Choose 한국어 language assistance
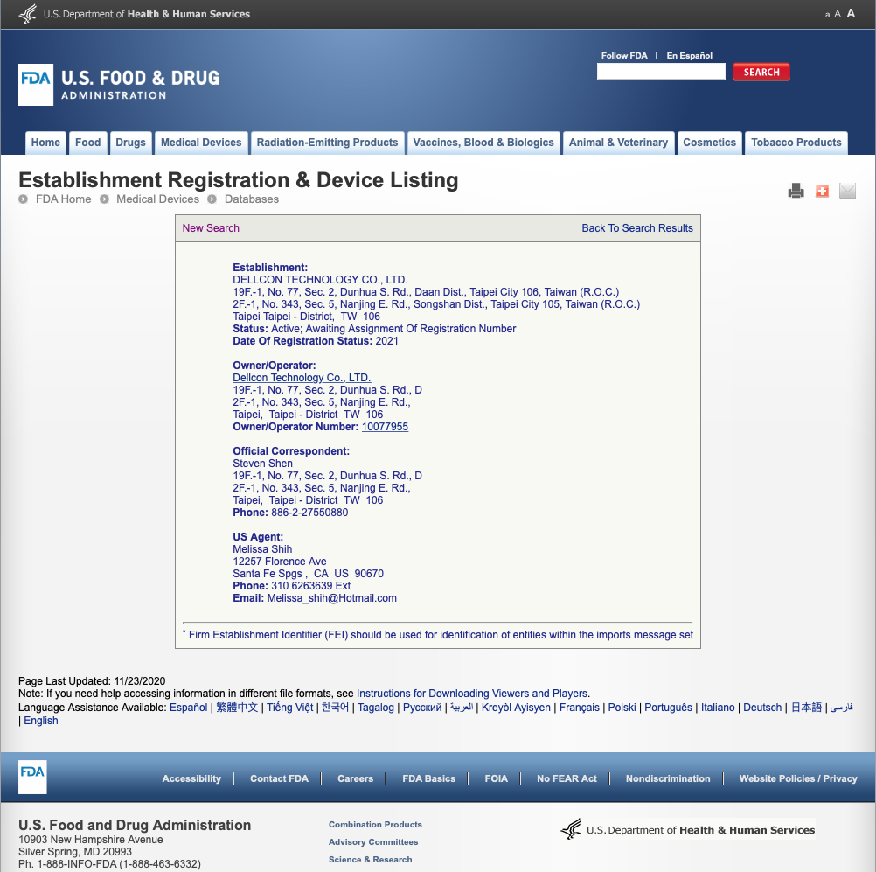This screenshot has width=876, height=872. pyautogui.click(x=335, y=708)
